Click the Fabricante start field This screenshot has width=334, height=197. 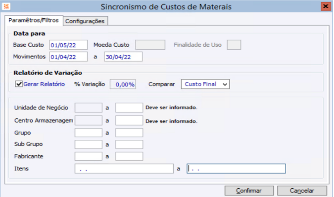[x=89, y=156]
